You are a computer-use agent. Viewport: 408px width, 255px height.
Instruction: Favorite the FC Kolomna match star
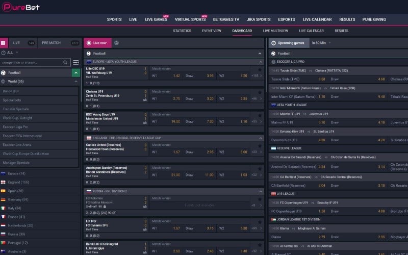(260, 199)
